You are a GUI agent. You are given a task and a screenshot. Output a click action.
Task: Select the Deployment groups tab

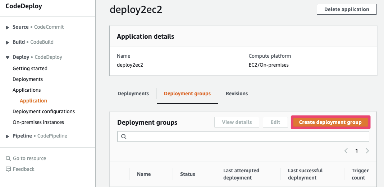click(x=187, y=93)
